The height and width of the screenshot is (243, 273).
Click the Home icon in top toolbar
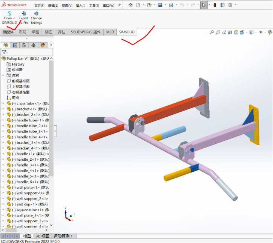click(x=130, y=5)
